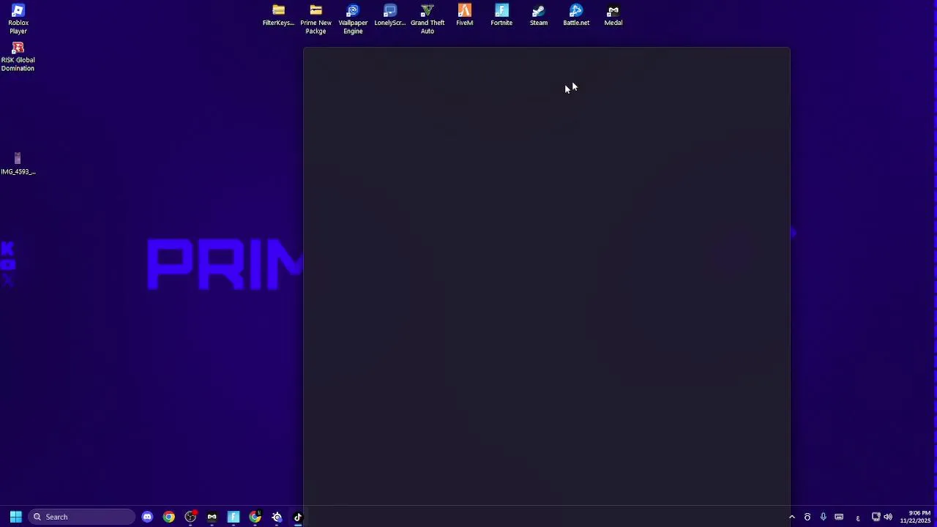Select the LonelyScr... desktop shortcut

[389, 15]
